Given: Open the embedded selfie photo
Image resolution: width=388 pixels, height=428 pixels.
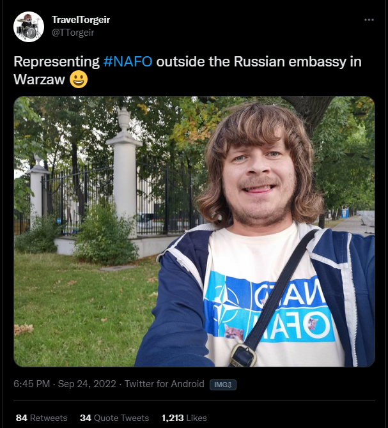Looking at the screenshot, I should [x=194, y=231].
